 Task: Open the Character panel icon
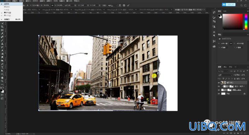pos(214,32)
